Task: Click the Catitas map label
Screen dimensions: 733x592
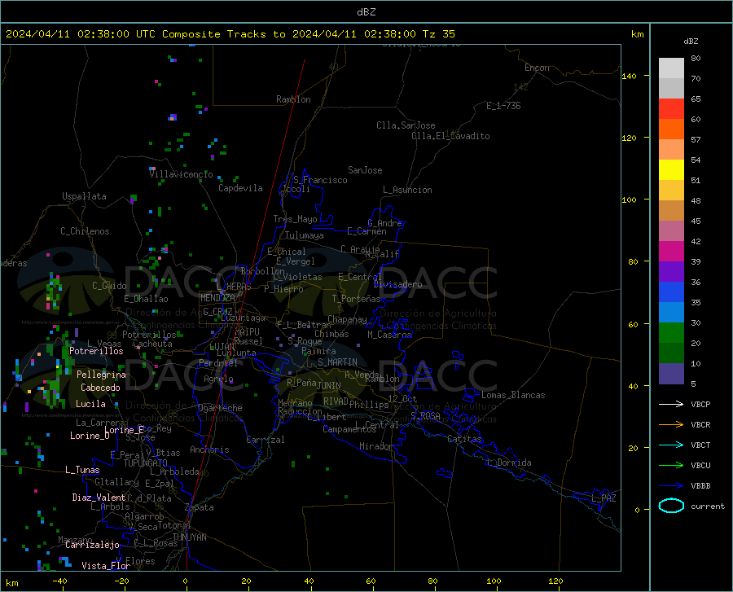Action: pyautogui.click(x=464, y=439)
